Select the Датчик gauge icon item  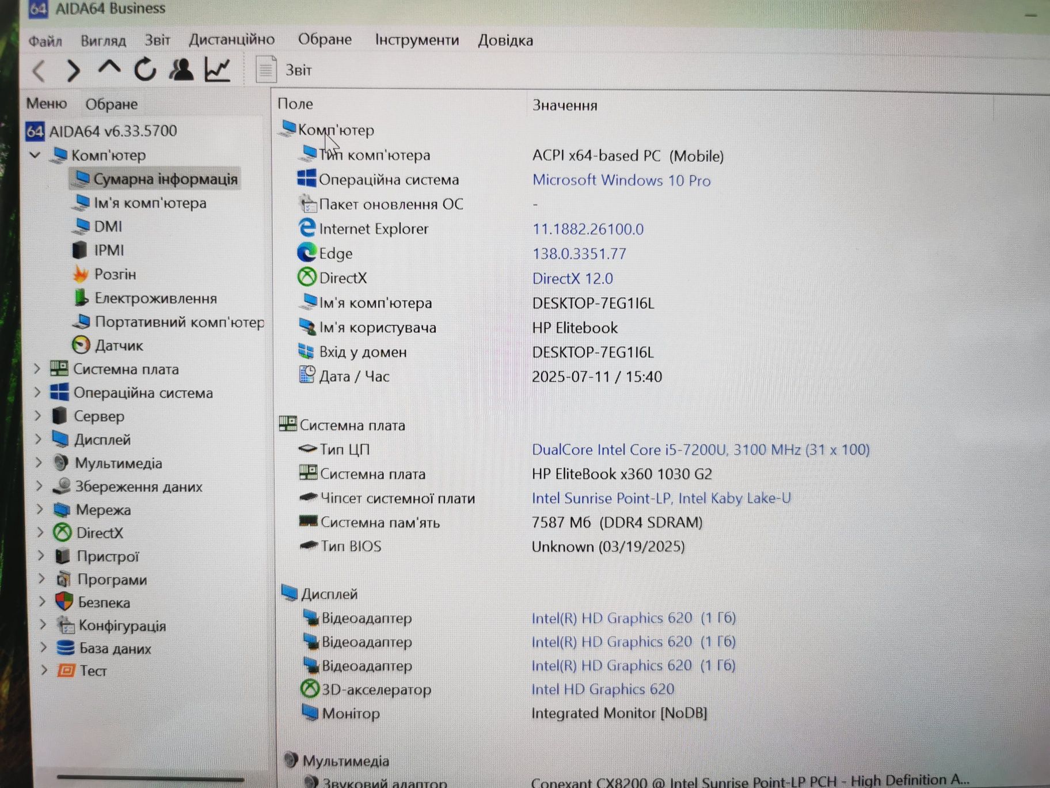point(108,346)
